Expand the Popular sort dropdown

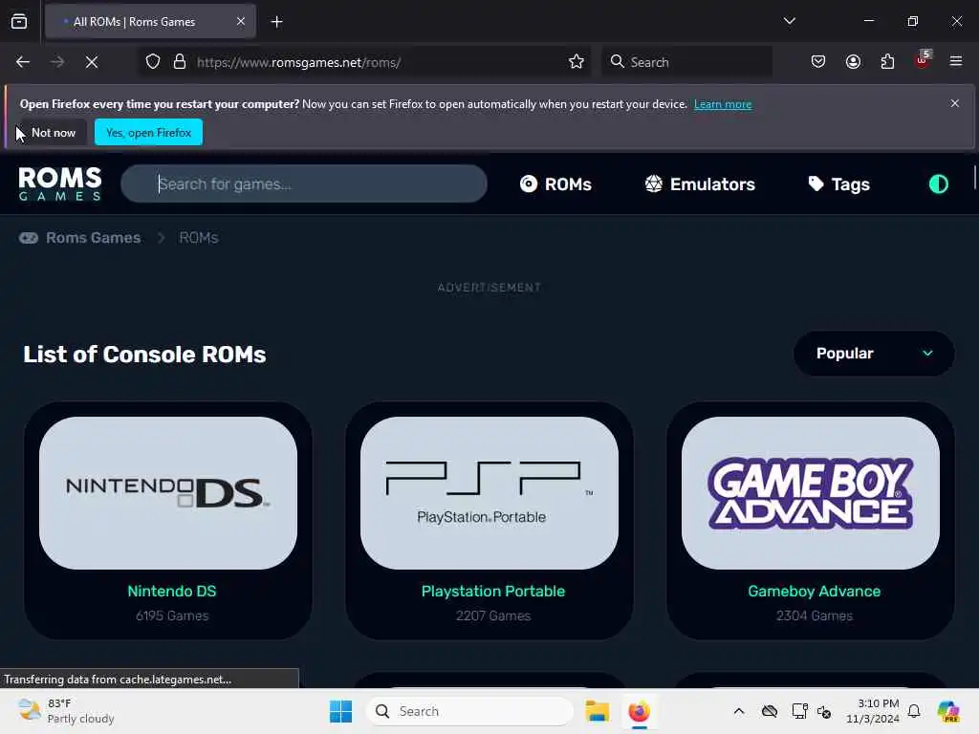tap(874, 354)
